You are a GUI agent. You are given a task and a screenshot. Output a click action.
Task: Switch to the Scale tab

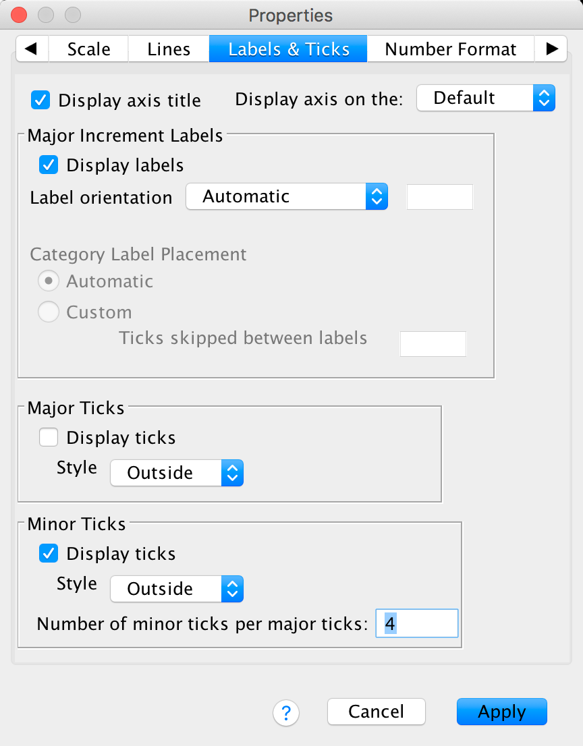click(89, 49)
